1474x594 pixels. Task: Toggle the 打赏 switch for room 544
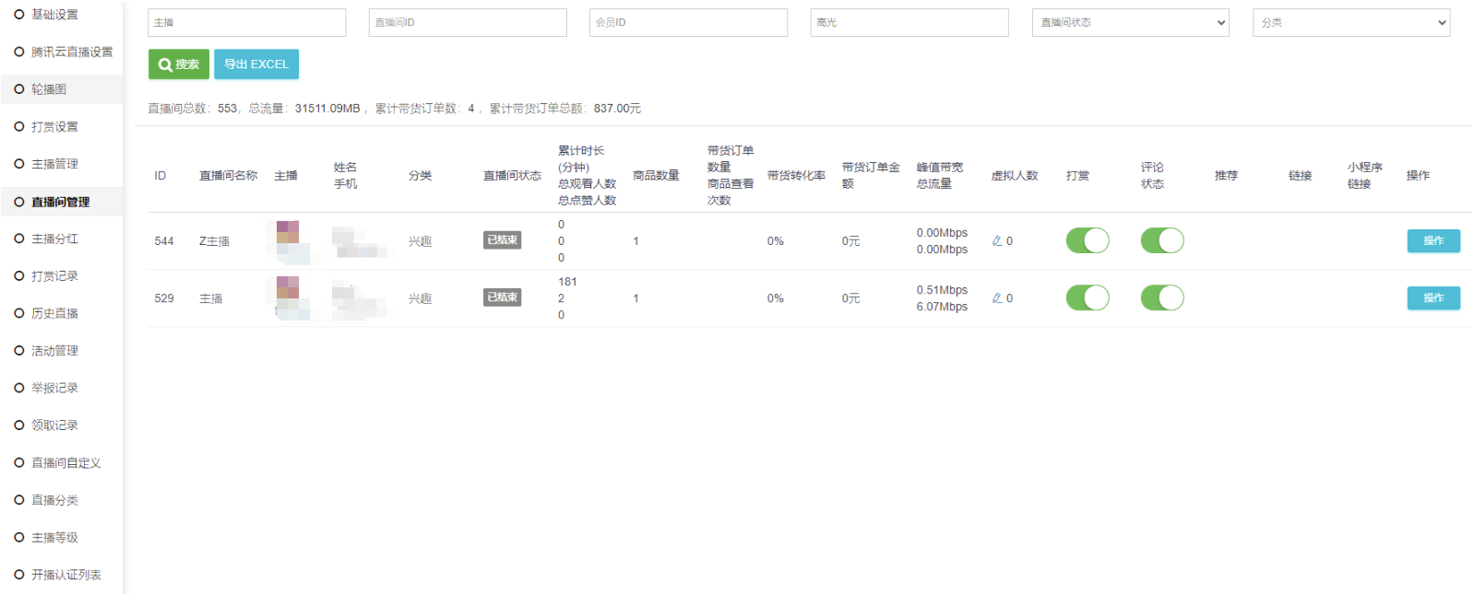click(x=1088, y=240)
